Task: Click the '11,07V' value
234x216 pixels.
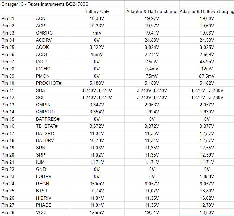Action: [152, 190]
